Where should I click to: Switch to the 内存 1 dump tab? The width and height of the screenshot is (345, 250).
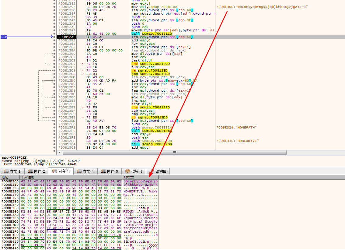click(x=12, y=171)
